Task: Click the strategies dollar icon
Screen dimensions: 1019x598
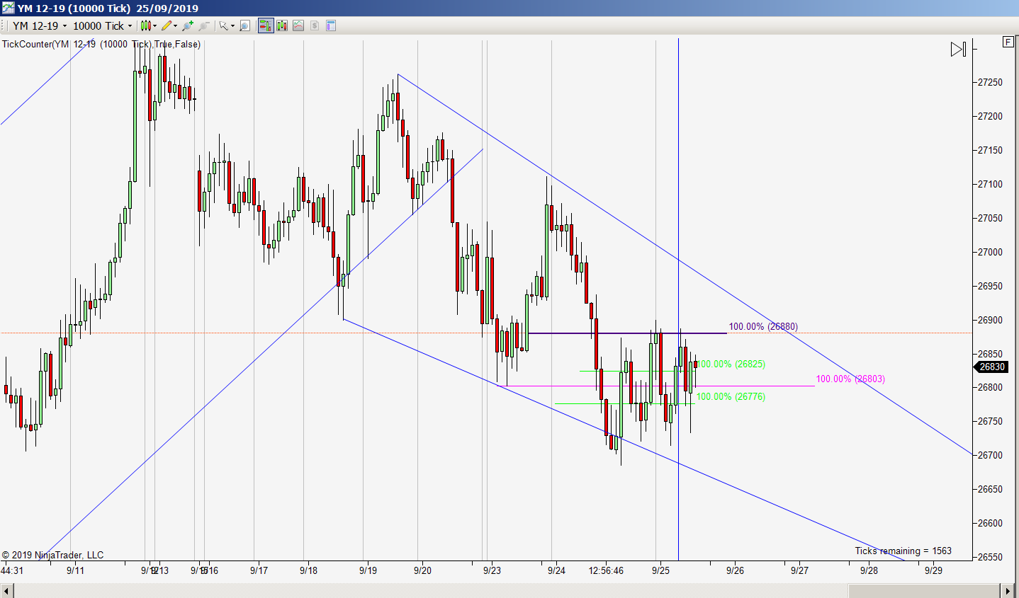Action: point(315,25)
